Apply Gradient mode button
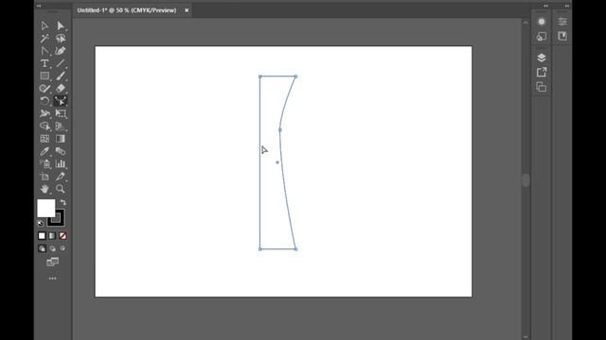The image size is (606, 340). click(52, 236)
